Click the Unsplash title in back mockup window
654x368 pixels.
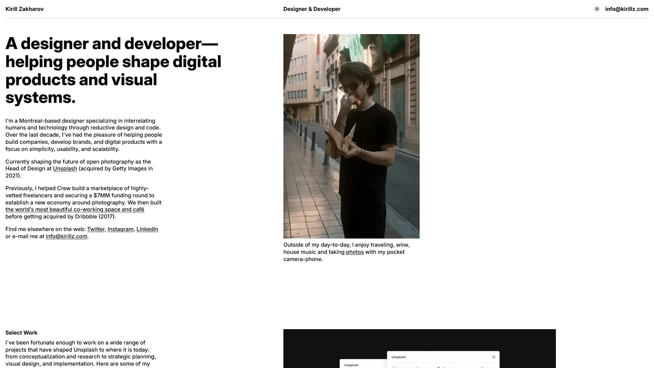point(351,365)
